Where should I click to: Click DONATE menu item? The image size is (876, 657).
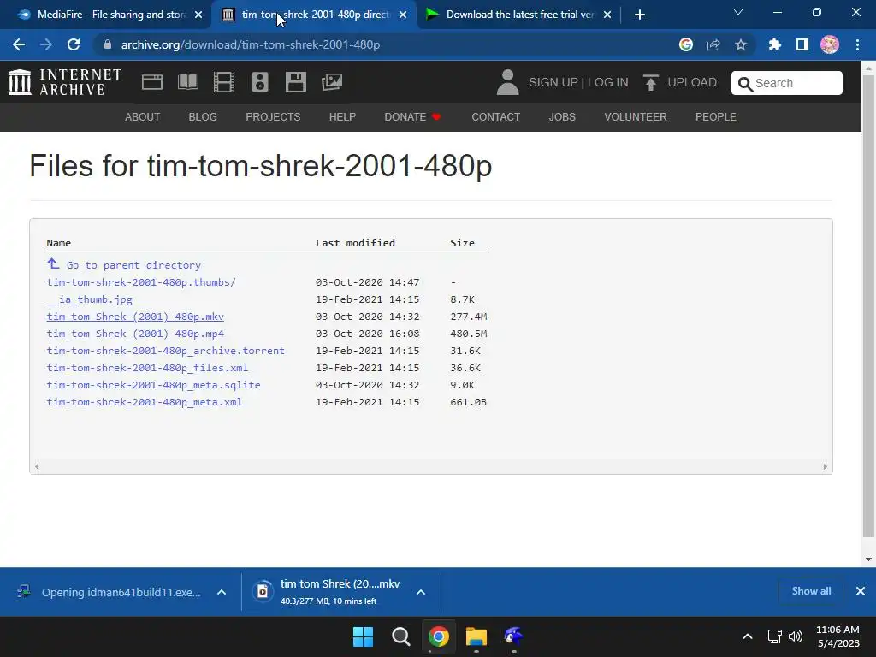413,116
